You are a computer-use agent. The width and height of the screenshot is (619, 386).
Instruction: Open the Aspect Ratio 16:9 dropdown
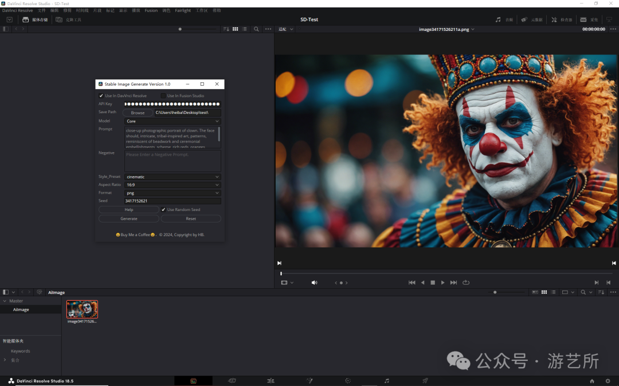click(173, 185)
